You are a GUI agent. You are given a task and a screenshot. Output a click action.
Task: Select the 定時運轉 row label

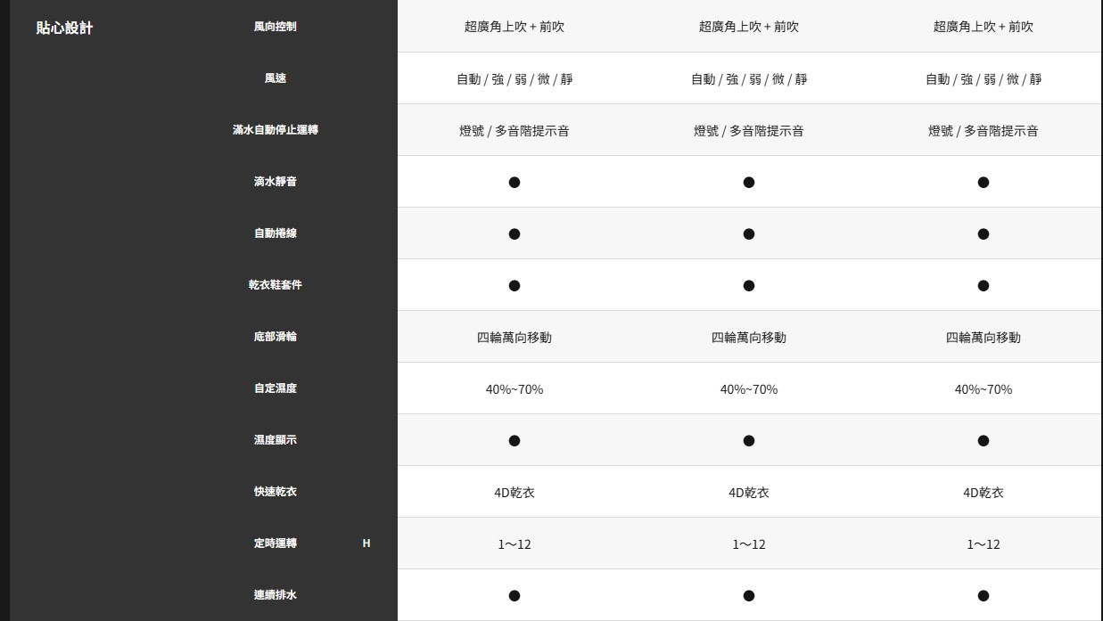click(275, 543)
